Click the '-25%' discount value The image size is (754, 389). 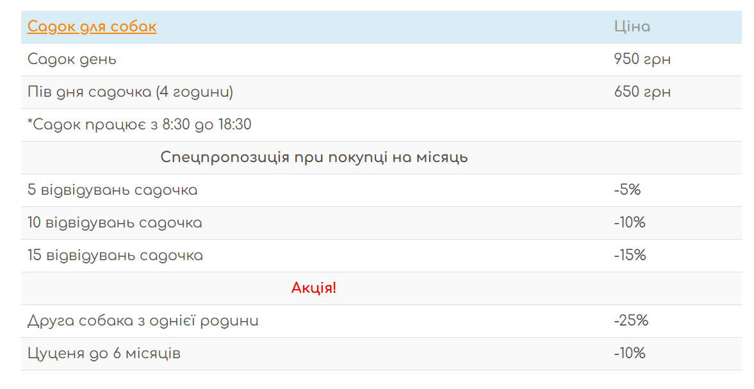point(631,321)
